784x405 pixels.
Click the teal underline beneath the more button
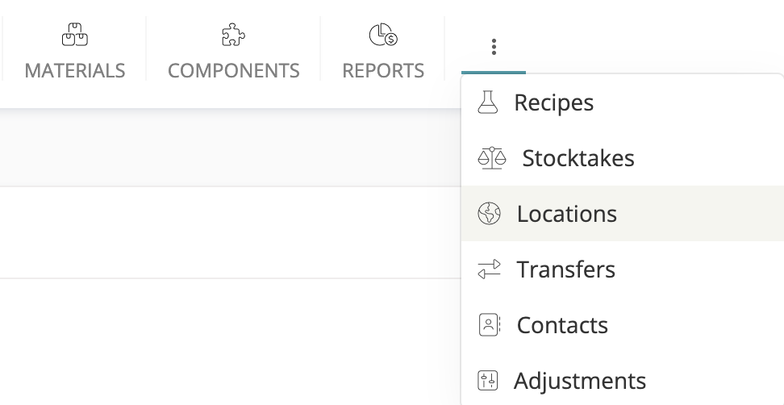[494, 73]
